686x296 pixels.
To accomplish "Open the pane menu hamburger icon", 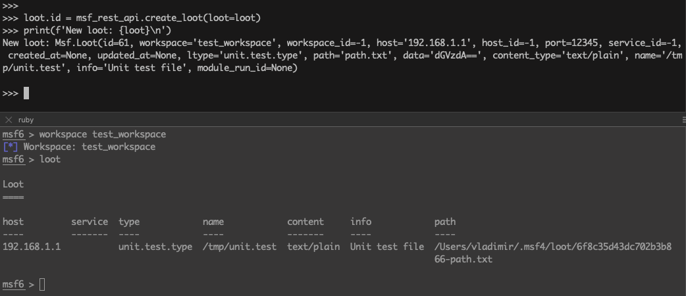I will point(681,120).
